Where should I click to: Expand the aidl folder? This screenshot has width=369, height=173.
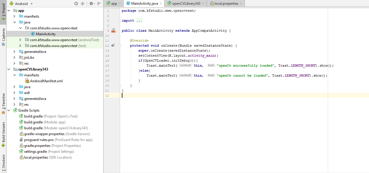click(x=14, y=93)
